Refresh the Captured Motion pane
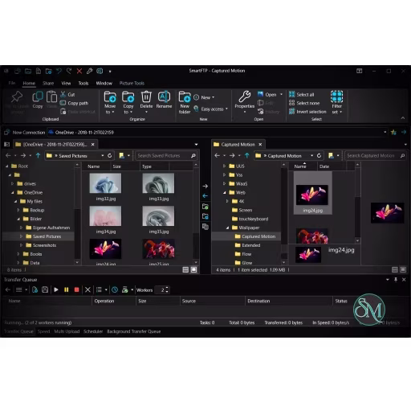This screenshot has width=411, height=402. click(x=319, y=156)
